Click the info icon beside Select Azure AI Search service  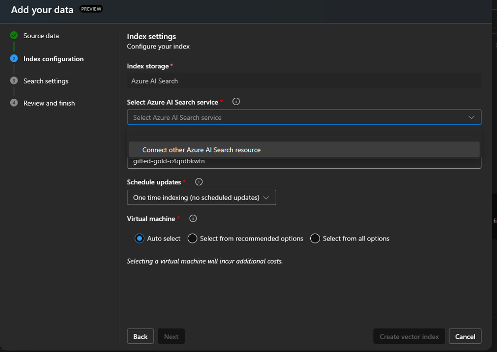[x=236, y=101]
